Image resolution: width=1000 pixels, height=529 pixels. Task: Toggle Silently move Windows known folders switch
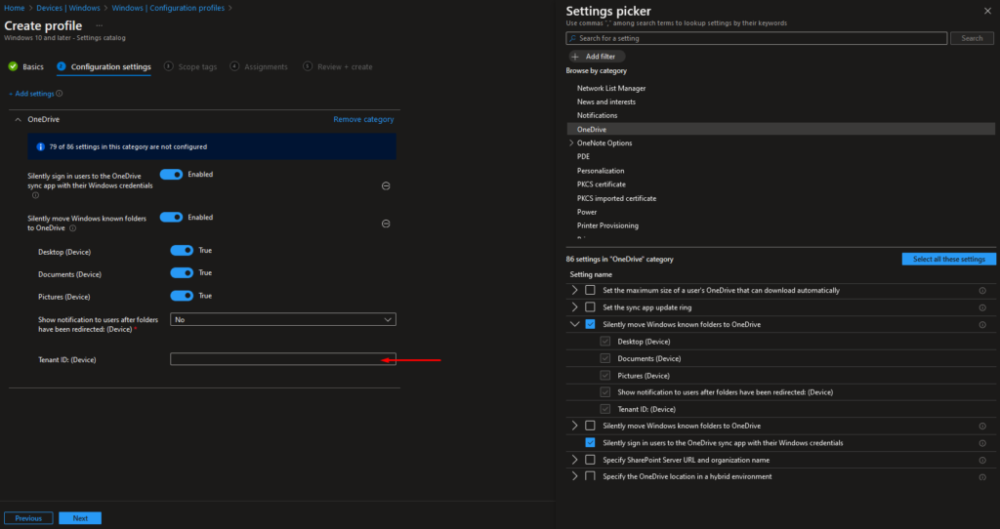(x=171, y=218)
